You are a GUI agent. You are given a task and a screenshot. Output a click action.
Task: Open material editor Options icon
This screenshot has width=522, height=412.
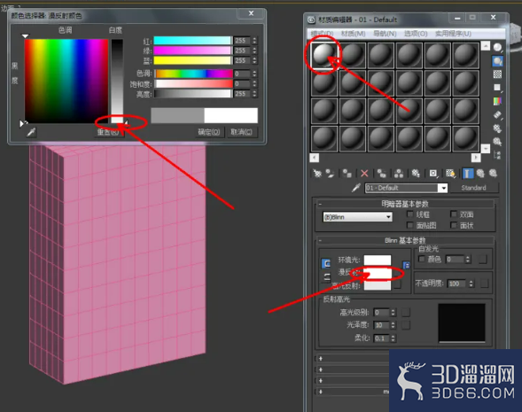(497, 128)
